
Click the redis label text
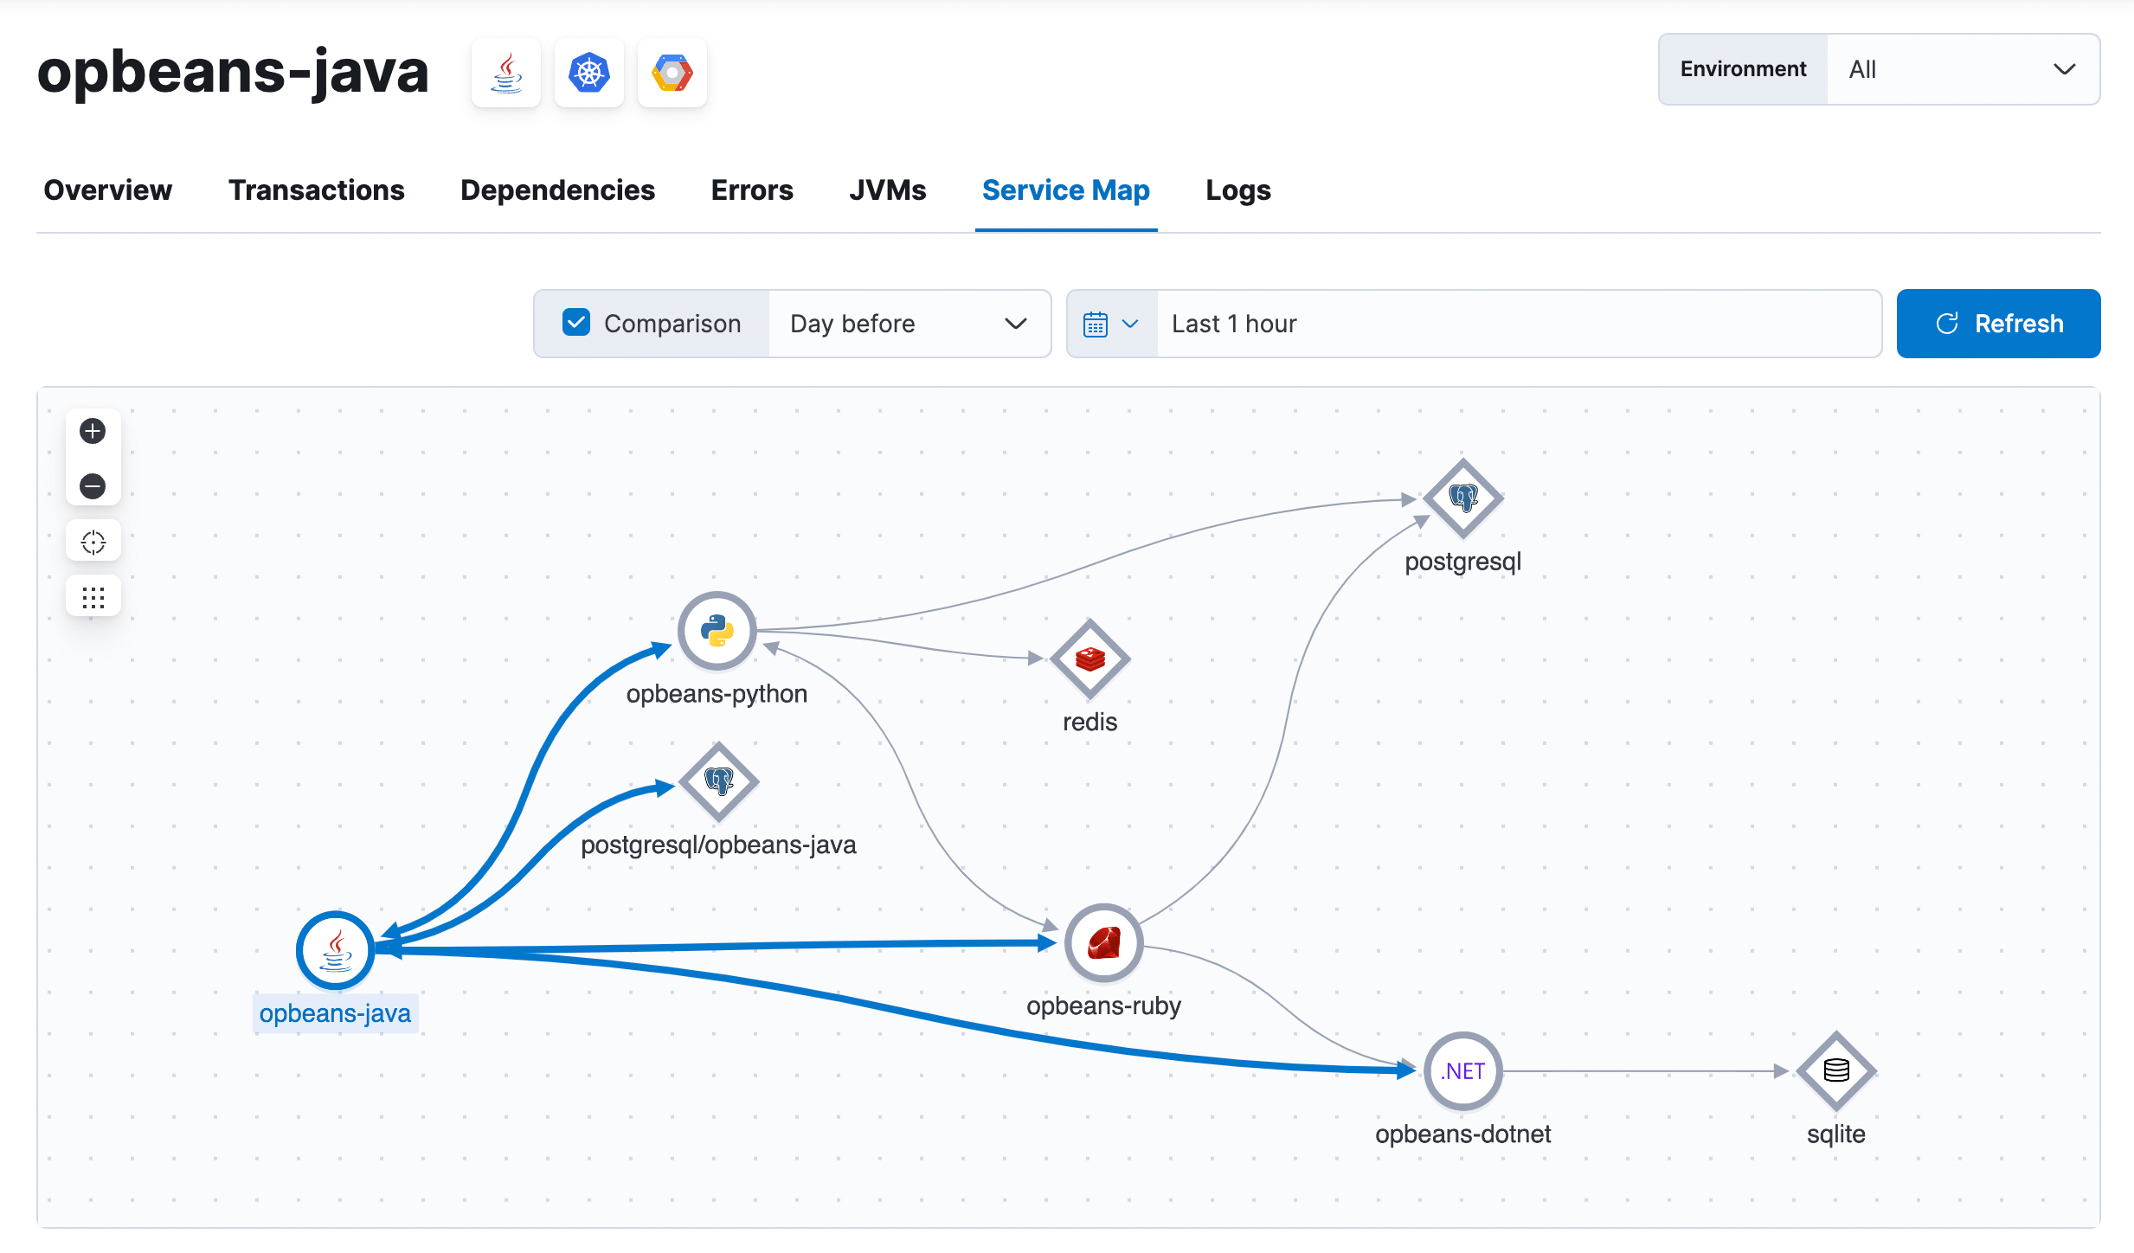coord(1089,722)
